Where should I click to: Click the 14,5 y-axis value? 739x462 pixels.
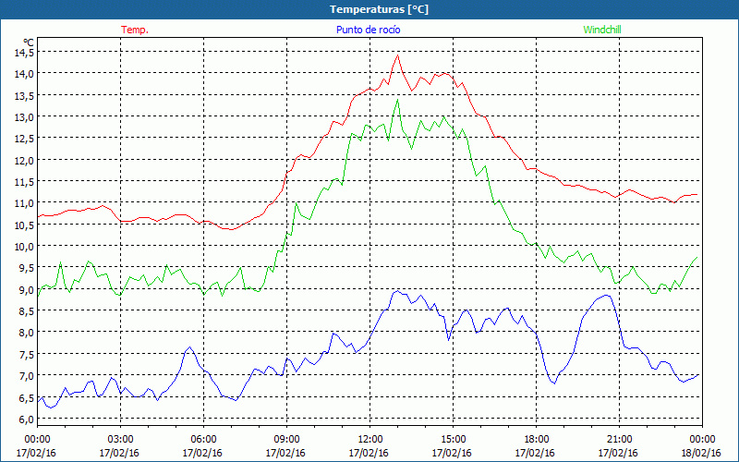(x=24, y=53)
